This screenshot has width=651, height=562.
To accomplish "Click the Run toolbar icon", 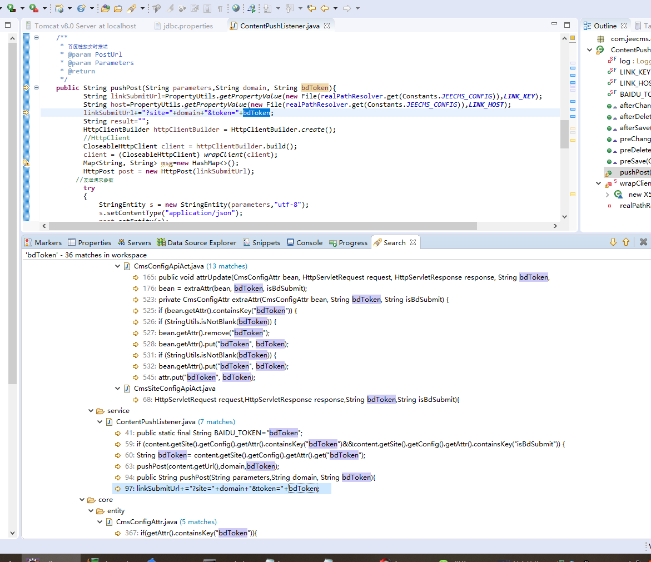I will pos(10,8).
